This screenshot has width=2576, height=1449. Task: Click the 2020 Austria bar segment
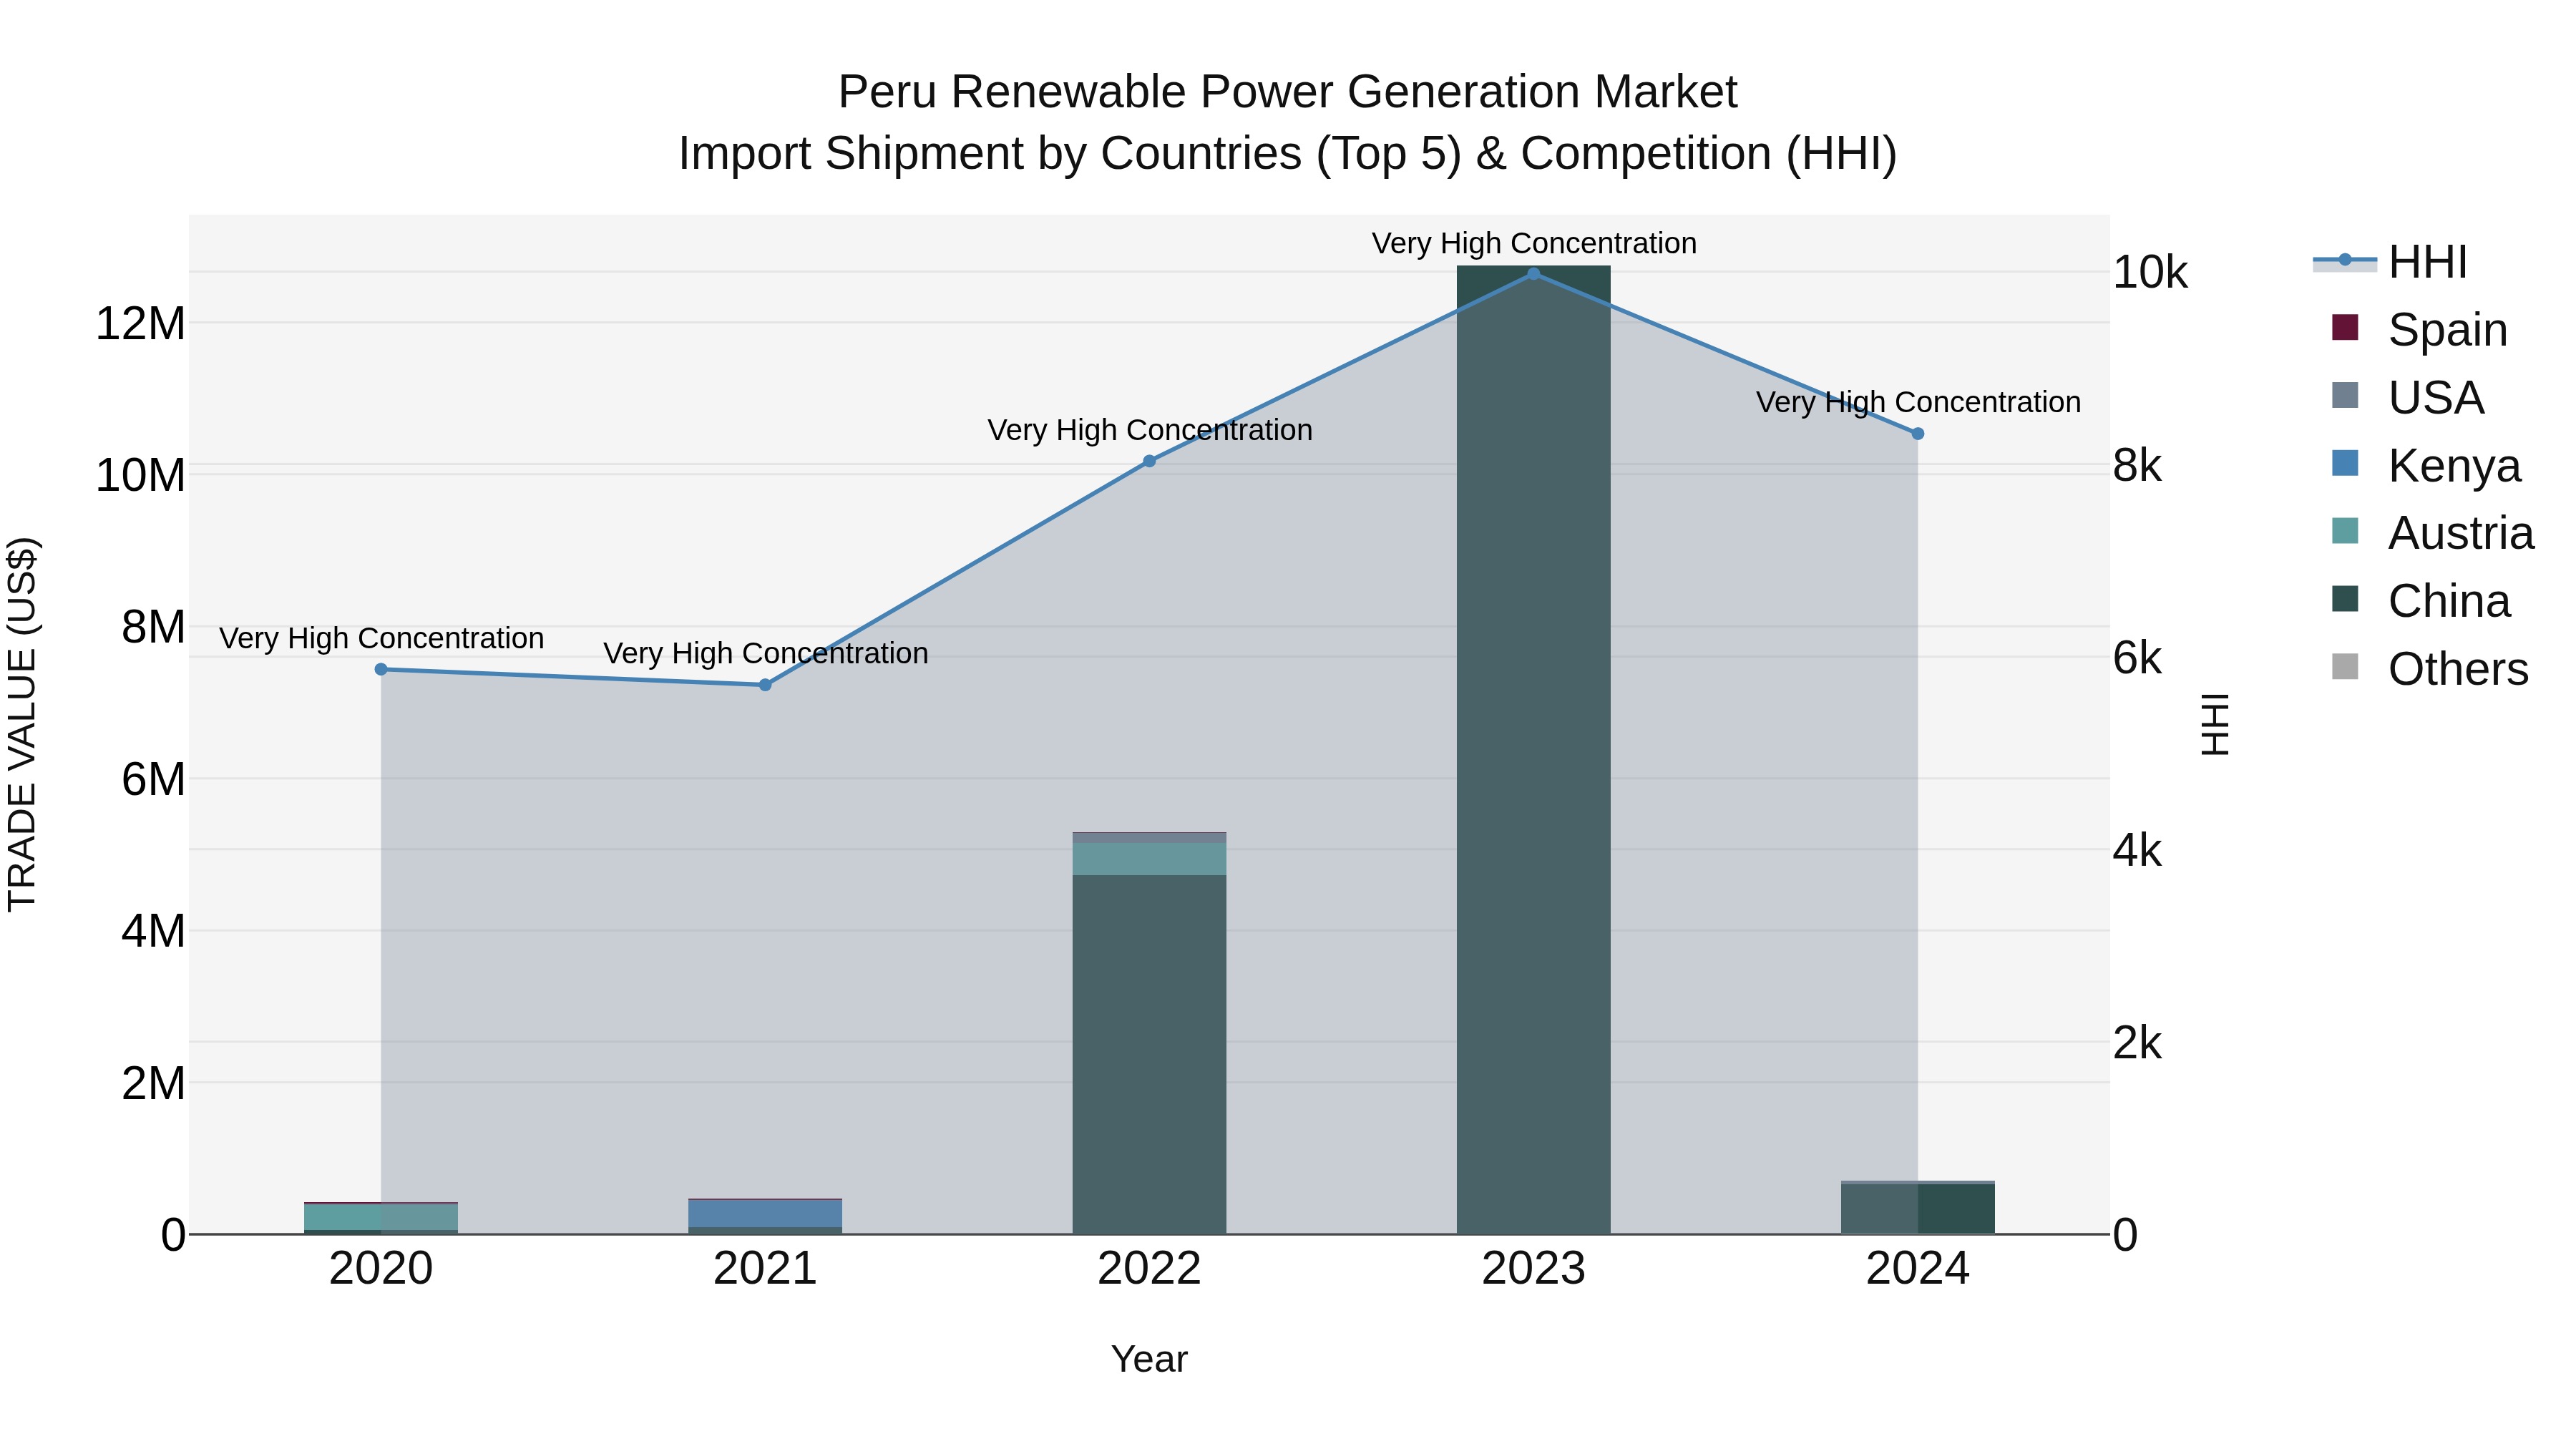[x=381, y=1217]
